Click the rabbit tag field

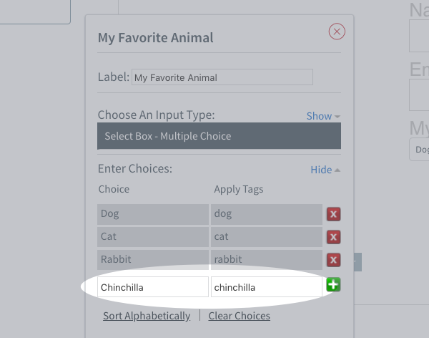pos(266,259)
